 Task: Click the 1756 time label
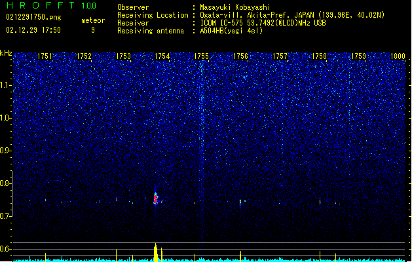(240, 56)
